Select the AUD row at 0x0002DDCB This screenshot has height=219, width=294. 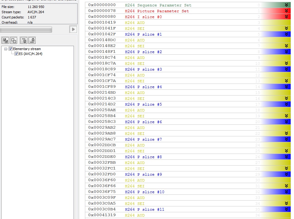click(188, 145)
